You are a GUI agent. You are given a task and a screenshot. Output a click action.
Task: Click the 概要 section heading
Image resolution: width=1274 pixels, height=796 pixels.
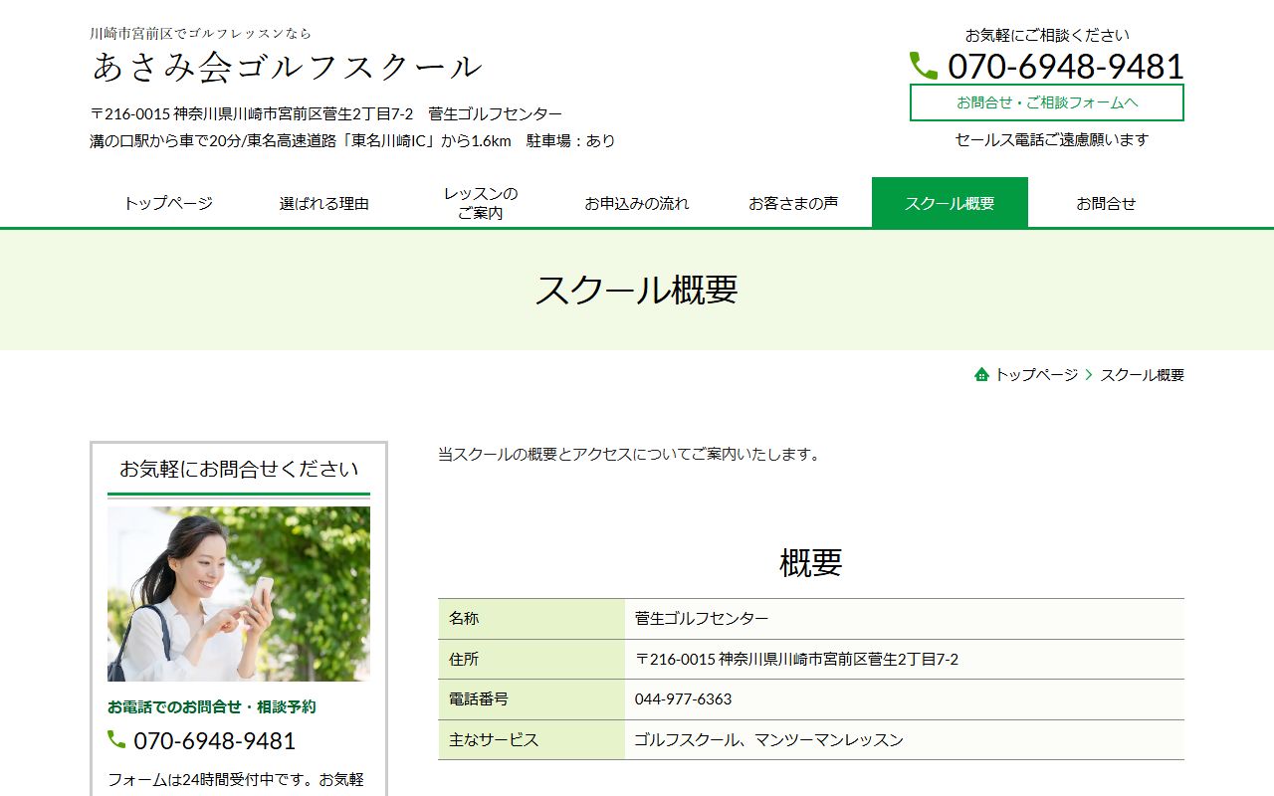click(x=811, y=562)
